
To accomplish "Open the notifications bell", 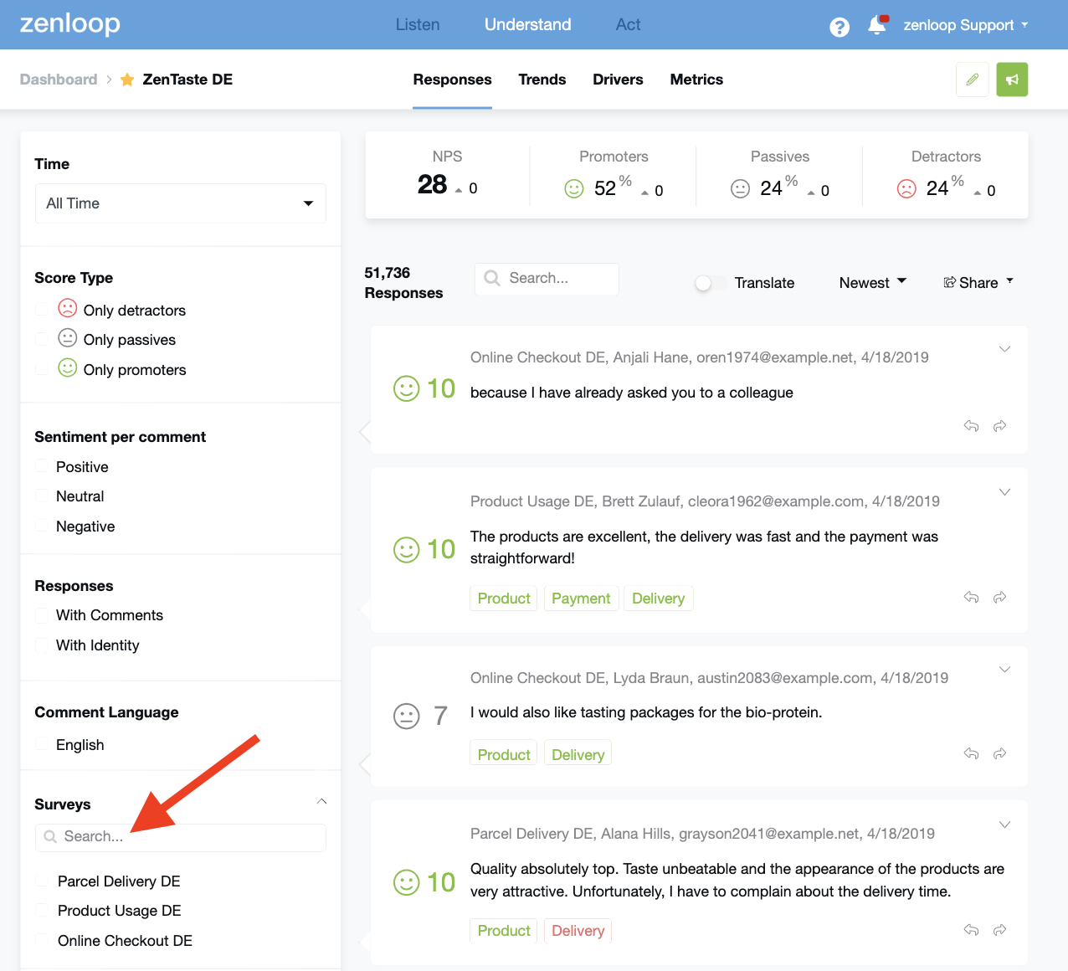I will click(877, 25).
